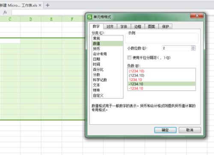Image resolution: width=214 pixels, height=155 pixels.
Task: Add a new document tab with plus icon
Action: 48,5
